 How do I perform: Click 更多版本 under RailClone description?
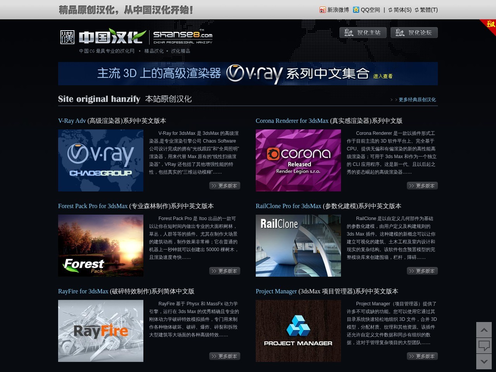(422, 271)
